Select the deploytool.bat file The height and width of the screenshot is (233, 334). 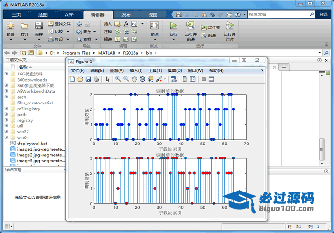coord(32,144)
